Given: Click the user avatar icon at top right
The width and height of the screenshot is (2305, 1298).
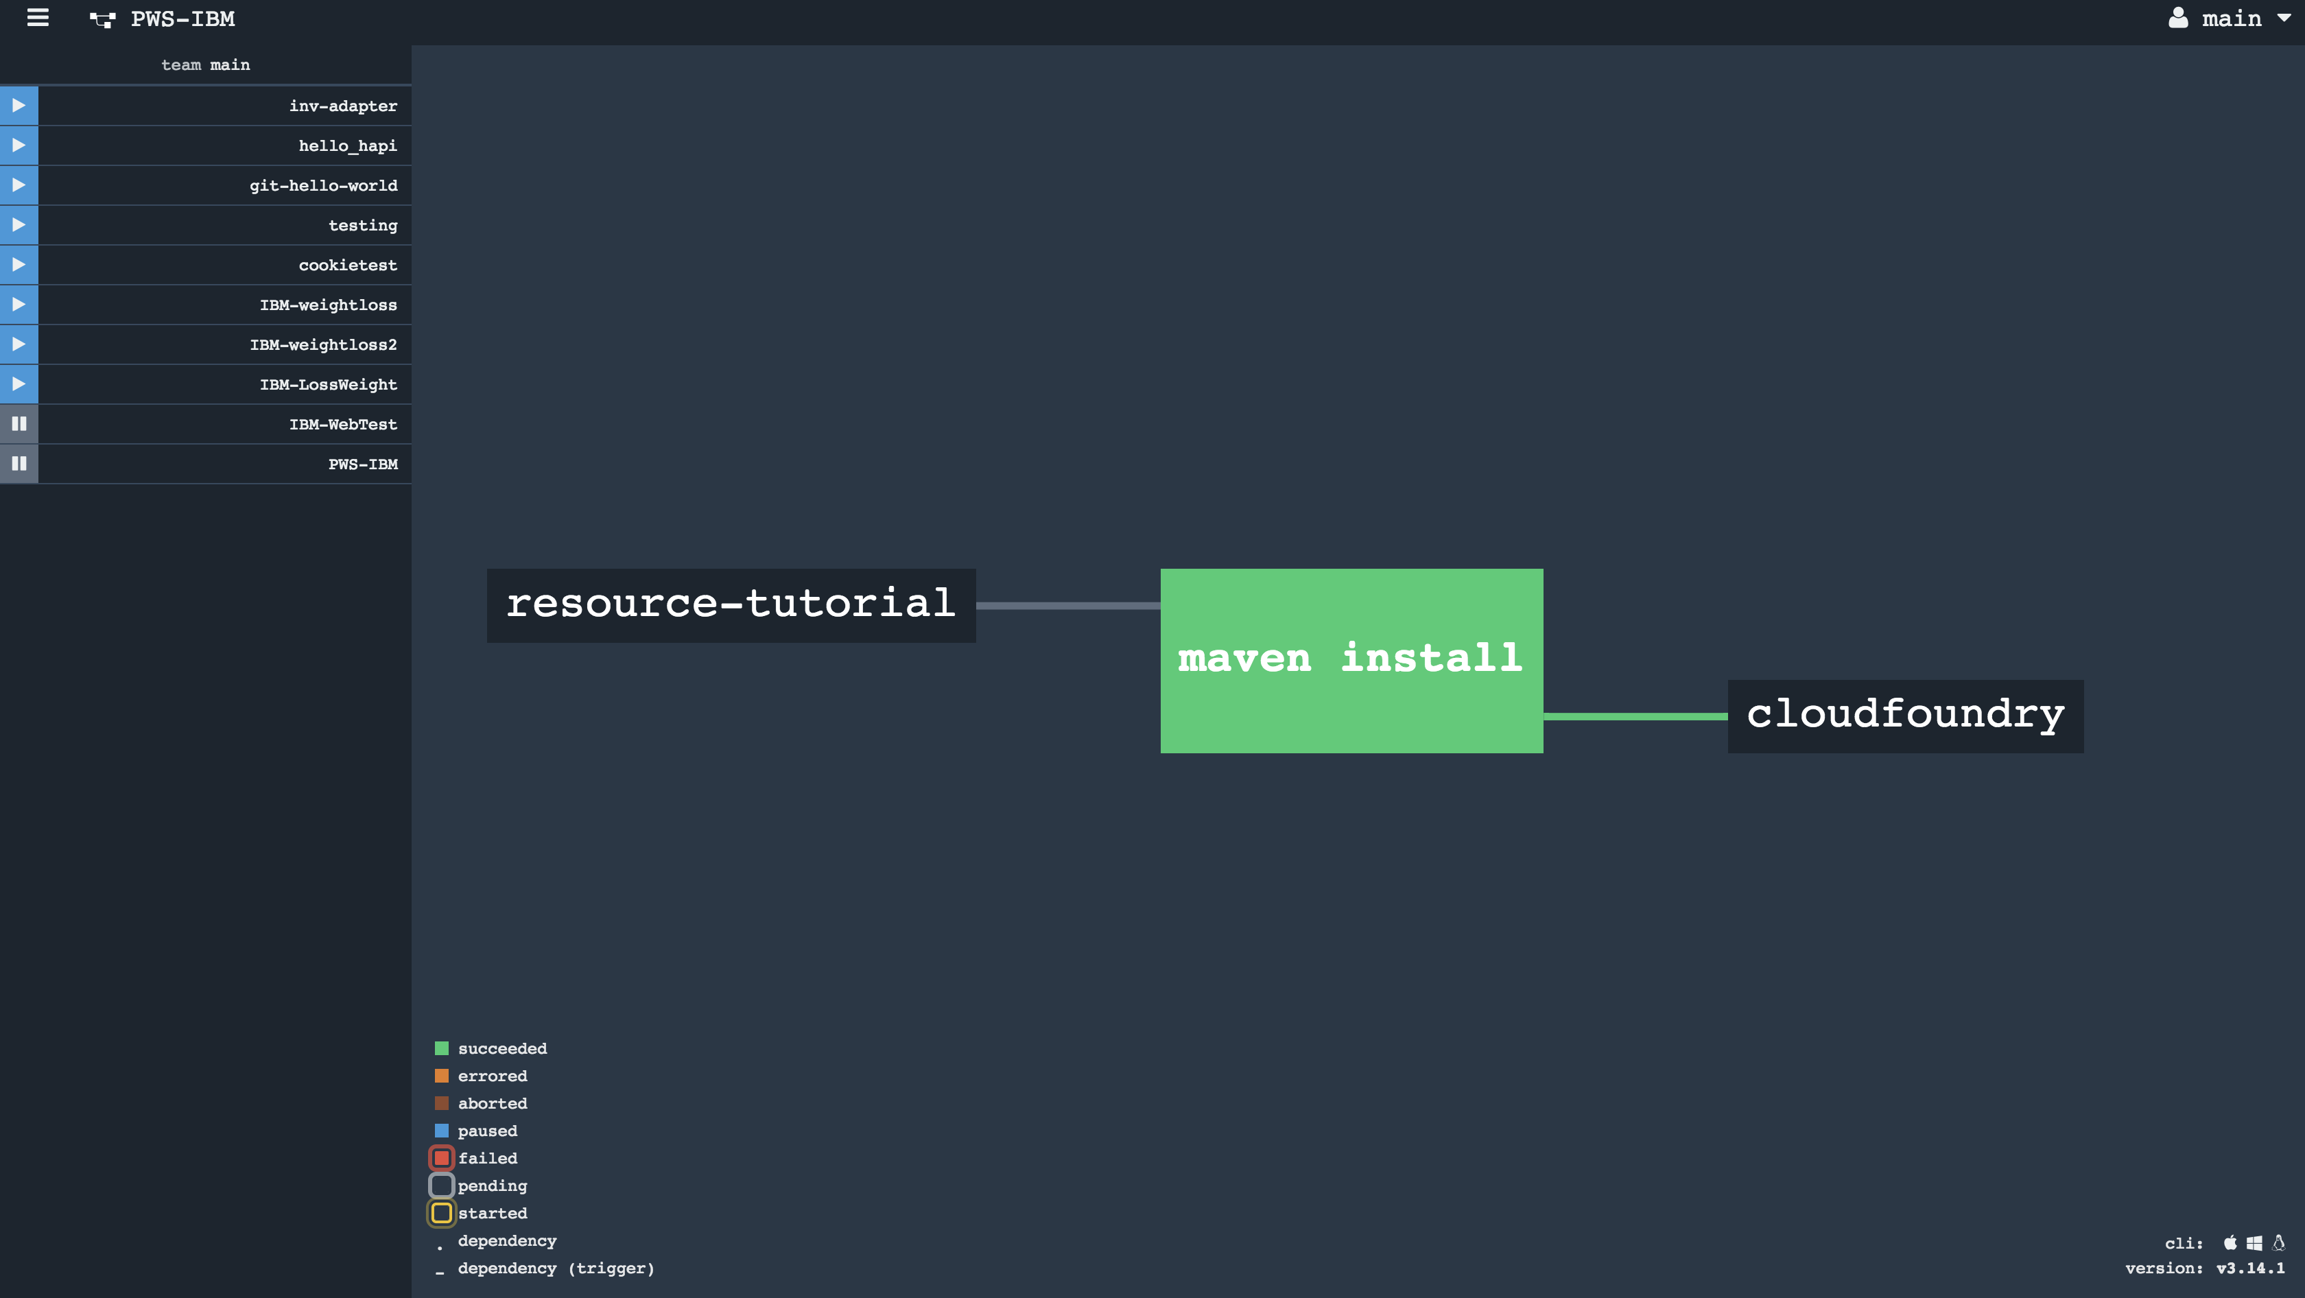Looking at the screenshot, I should (x=2178, y=18).
